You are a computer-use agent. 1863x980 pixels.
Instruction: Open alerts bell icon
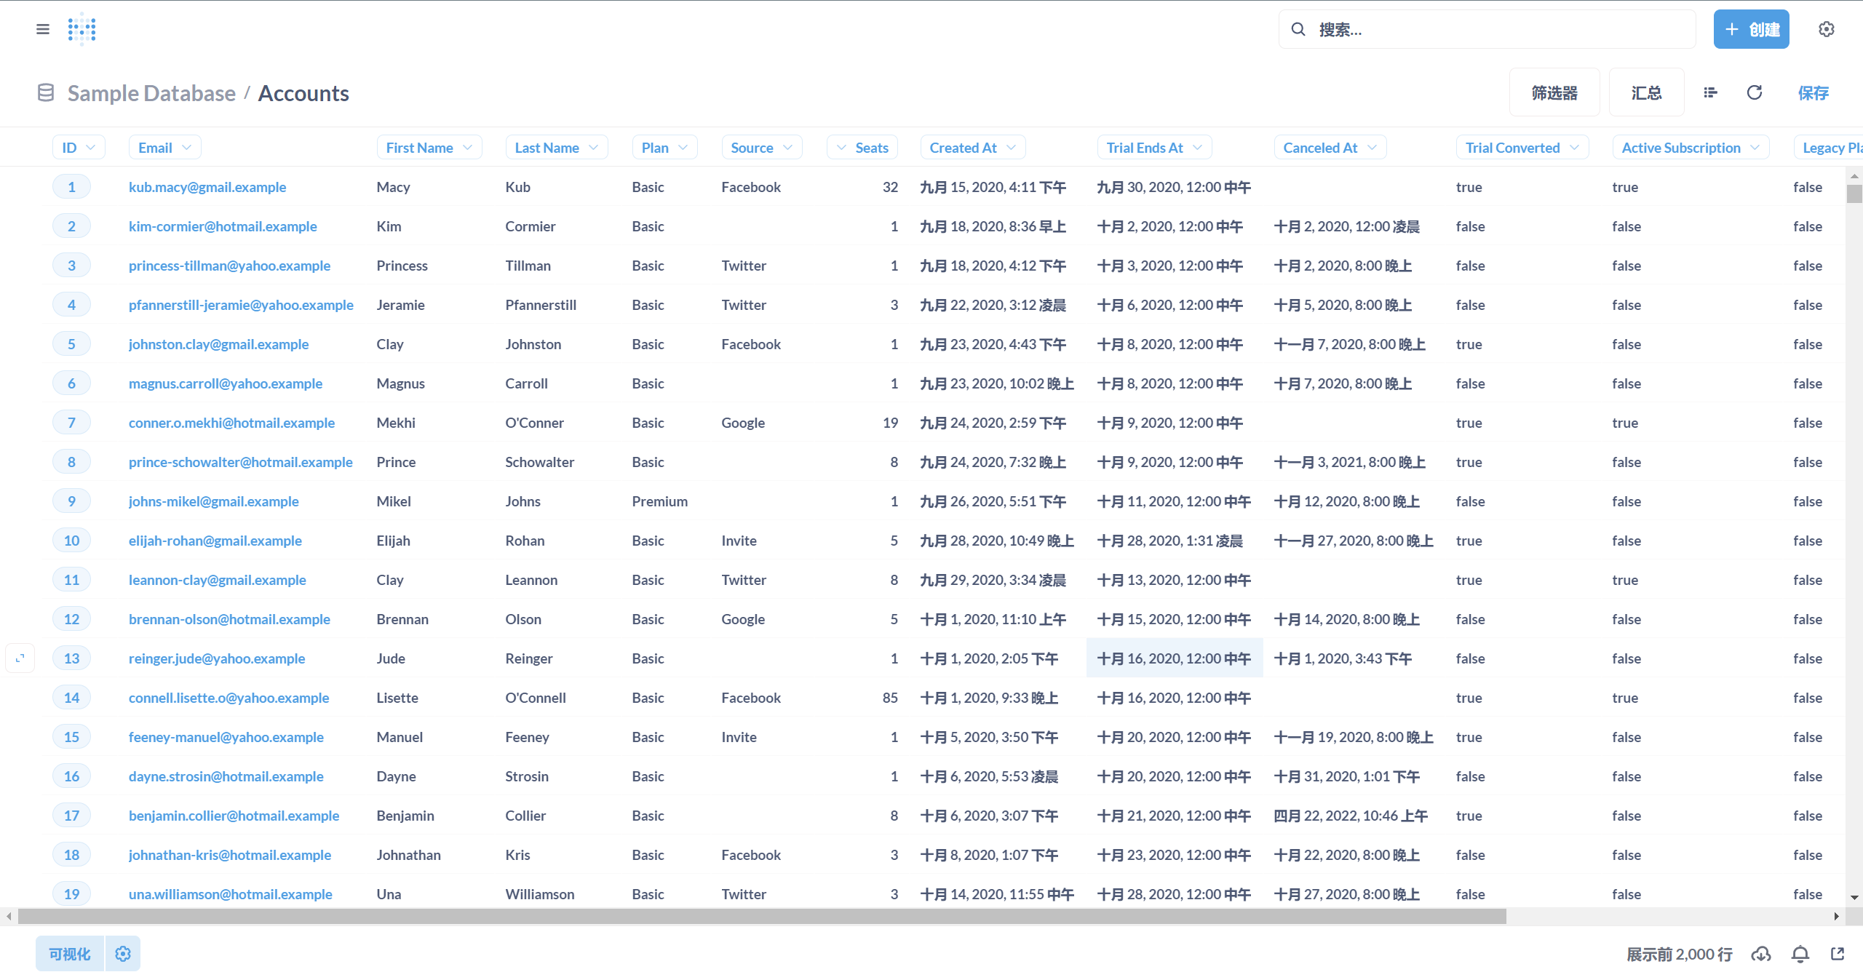1800,954
